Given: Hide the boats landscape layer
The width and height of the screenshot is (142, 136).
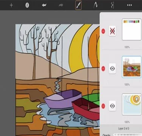Looking at the screenshot, I should 112,68.
